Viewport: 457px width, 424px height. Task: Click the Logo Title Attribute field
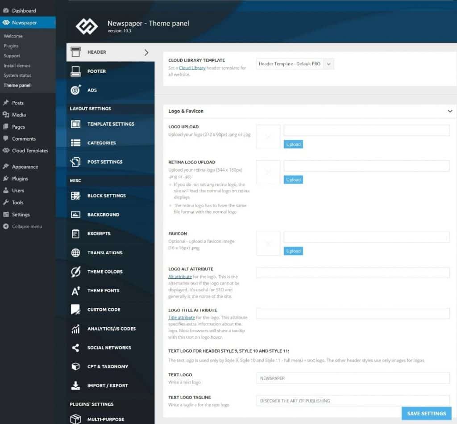click(353, 314)
